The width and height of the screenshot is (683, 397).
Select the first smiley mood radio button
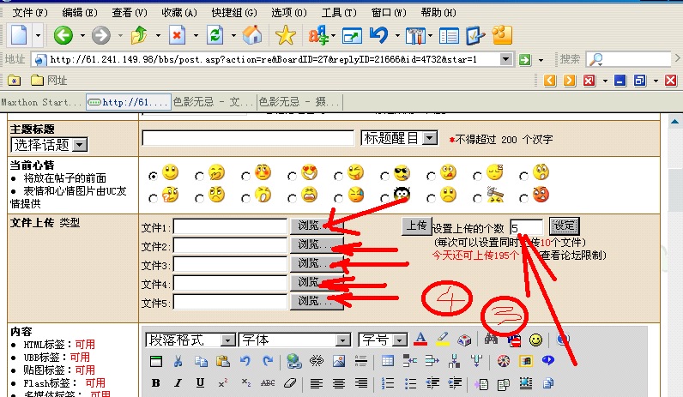(x=154, y=174)
